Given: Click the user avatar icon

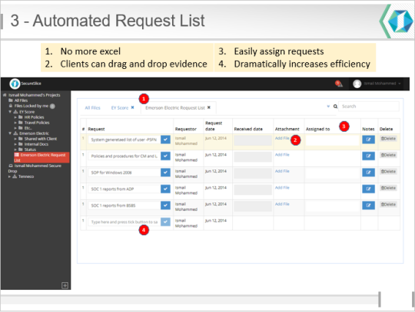Looking at the screenshot, I should pos(357,84).
